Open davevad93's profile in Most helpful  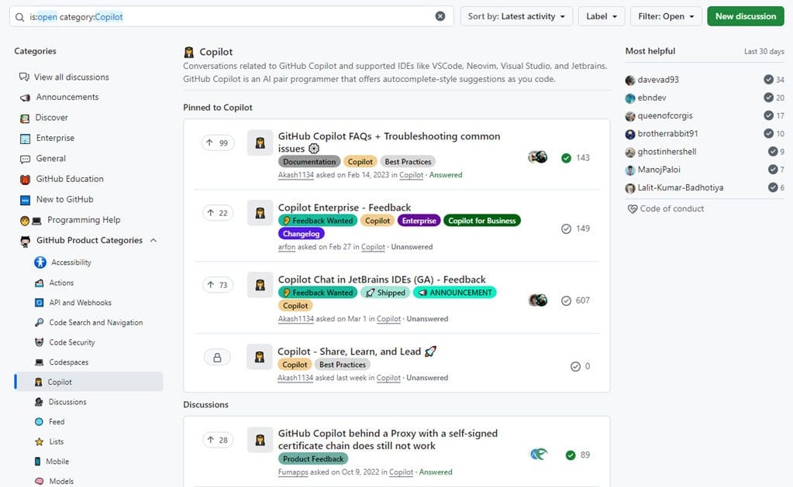click(x=658, y=79)
